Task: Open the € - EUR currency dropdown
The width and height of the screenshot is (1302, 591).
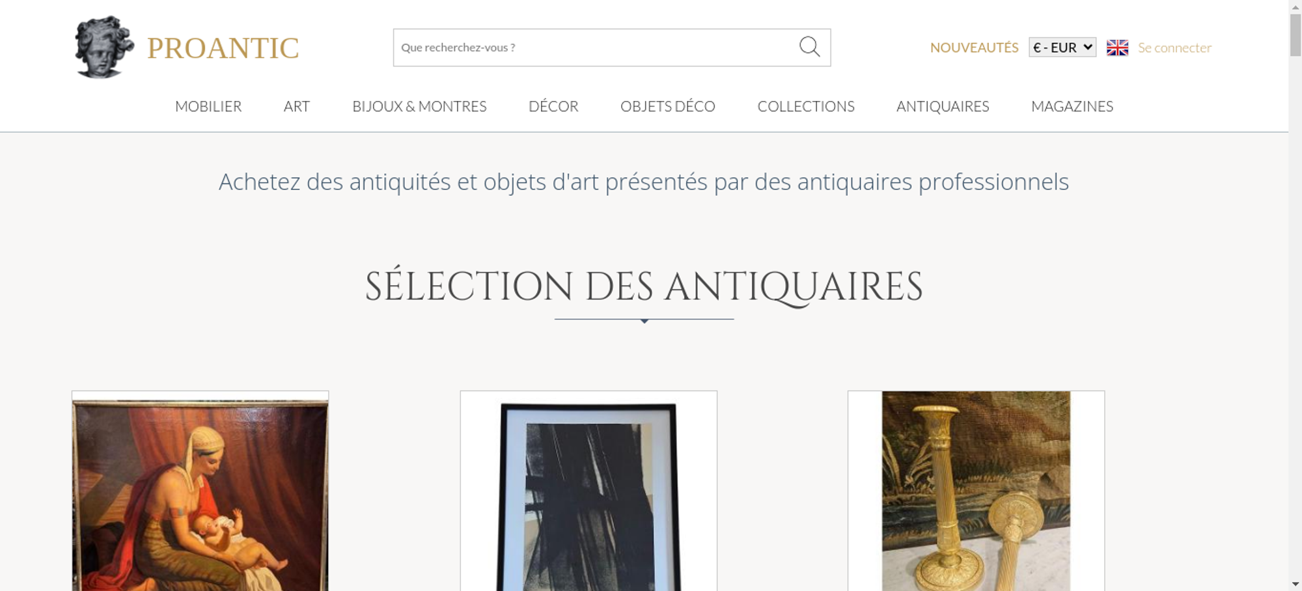Action: pos(1062,48)
